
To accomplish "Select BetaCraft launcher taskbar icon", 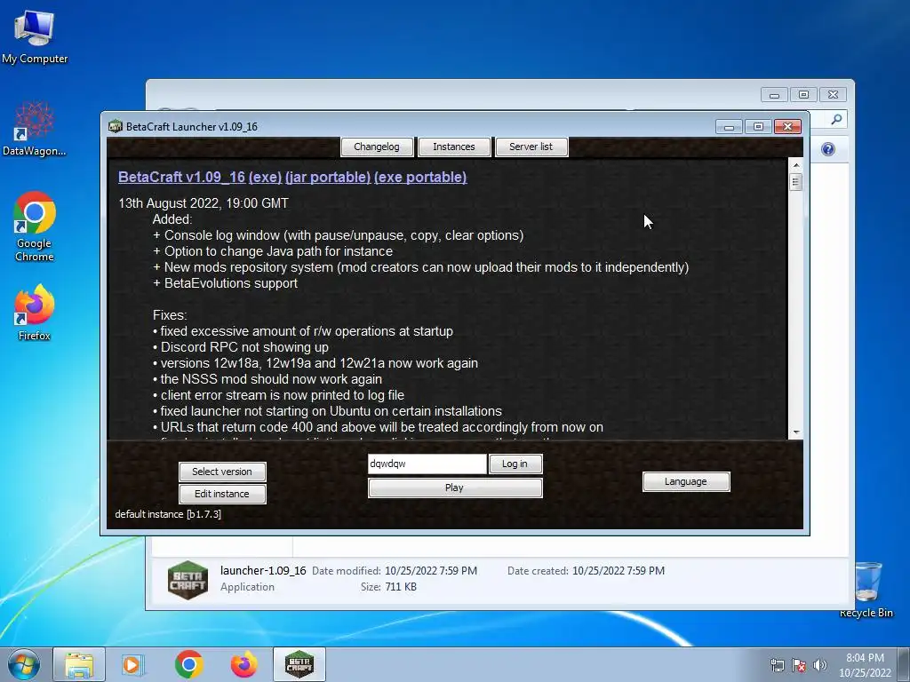I will 299,664.
